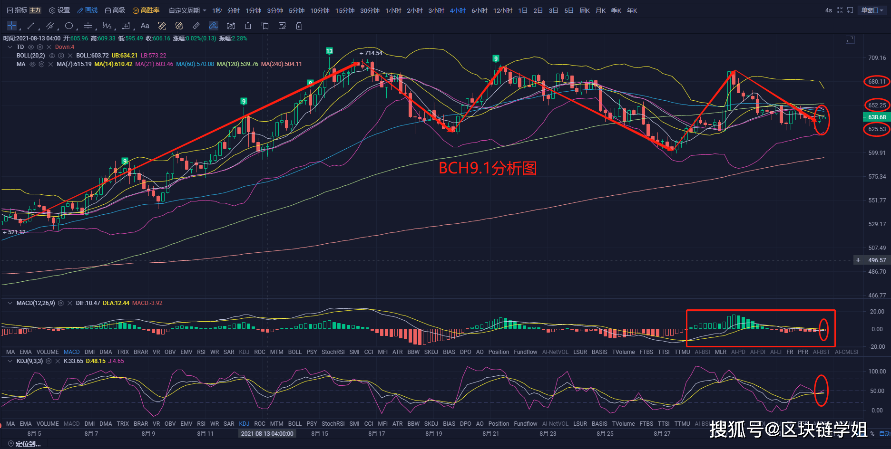Screen dimensions: 891x449
Task: Select the Aa text annotation tool
Action: pos(145,26)
